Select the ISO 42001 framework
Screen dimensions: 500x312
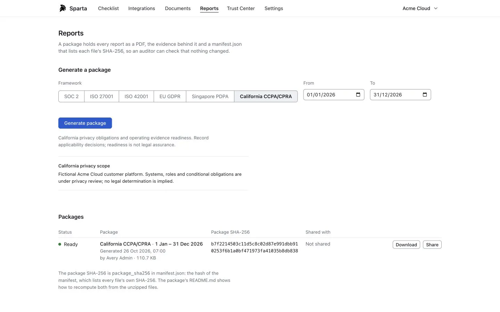(136, 96)
